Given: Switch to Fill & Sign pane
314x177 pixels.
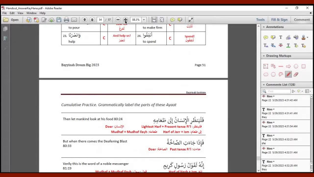Looking at the screenshot, I should click(x=279, y=20).
